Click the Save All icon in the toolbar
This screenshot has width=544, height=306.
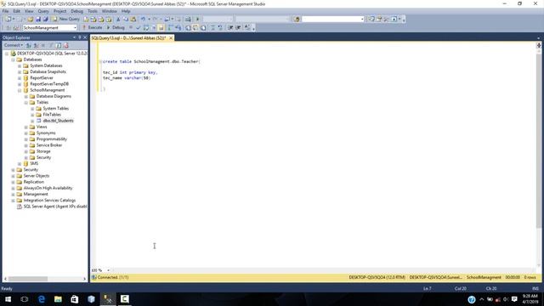coord(45,19)
